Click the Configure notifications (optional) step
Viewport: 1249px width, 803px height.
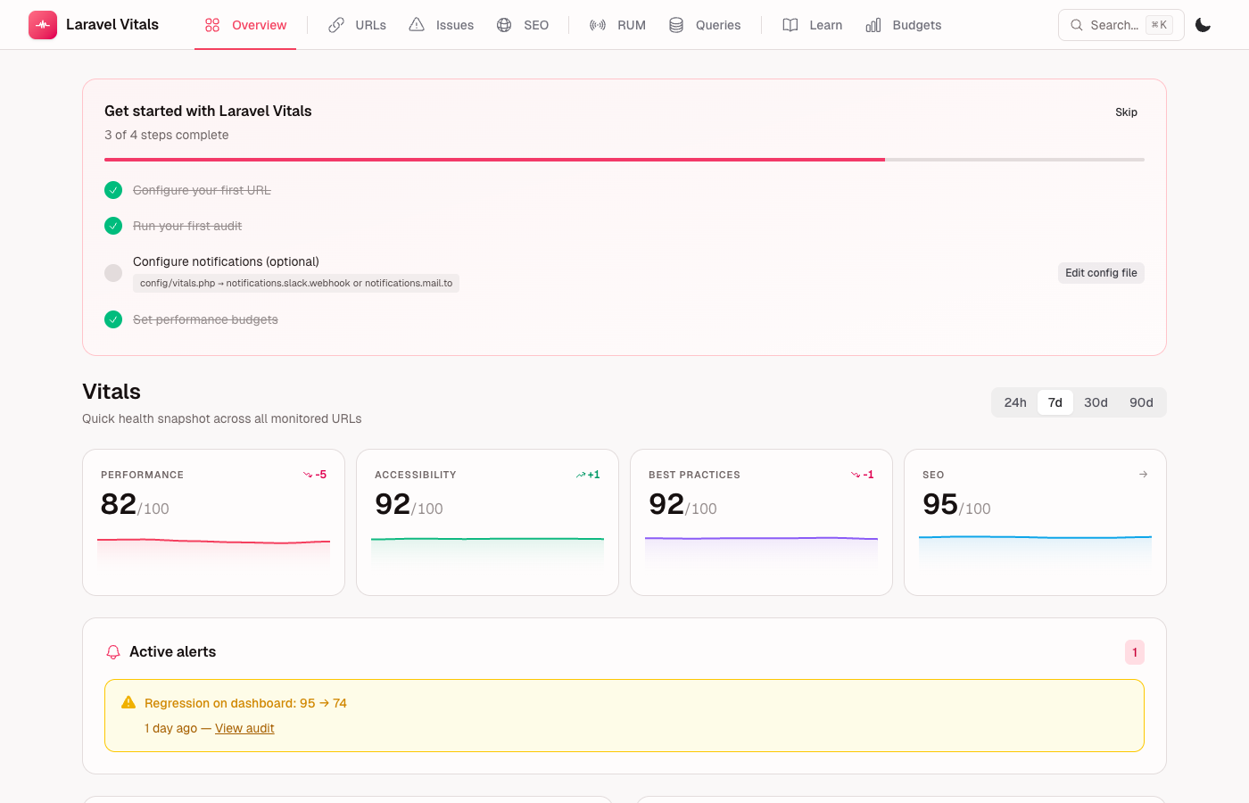click(x=226, y=261)
